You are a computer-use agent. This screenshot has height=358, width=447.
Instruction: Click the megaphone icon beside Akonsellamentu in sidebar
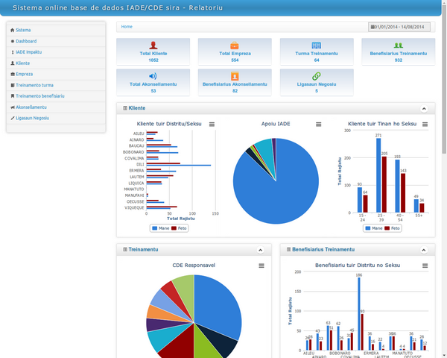click(12, 107)
